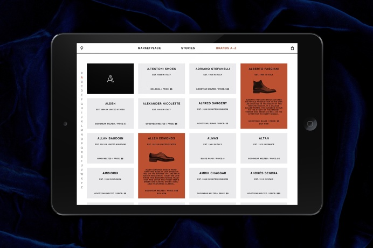
Task: Jump to # in alphabet index
Action: pyautogui.click(x=81, y=73)
